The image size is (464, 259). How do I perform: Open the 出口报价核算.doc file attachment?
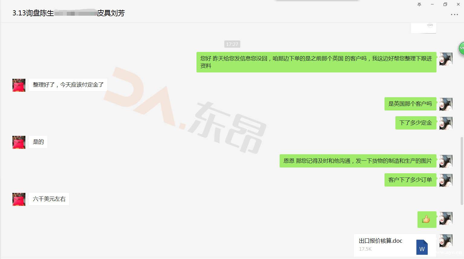[387, 245]
